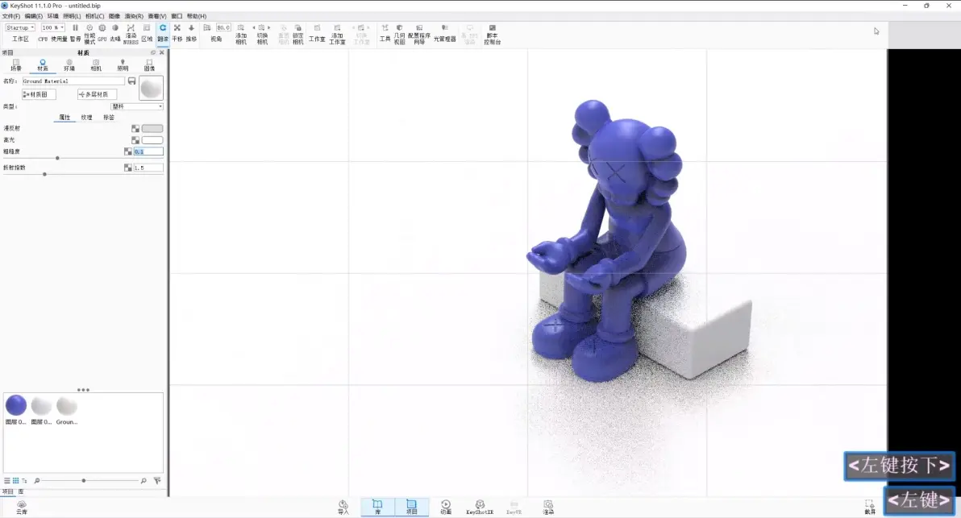
Task: Select the 推移 dolly camera tool
Action: click(191, 32)
